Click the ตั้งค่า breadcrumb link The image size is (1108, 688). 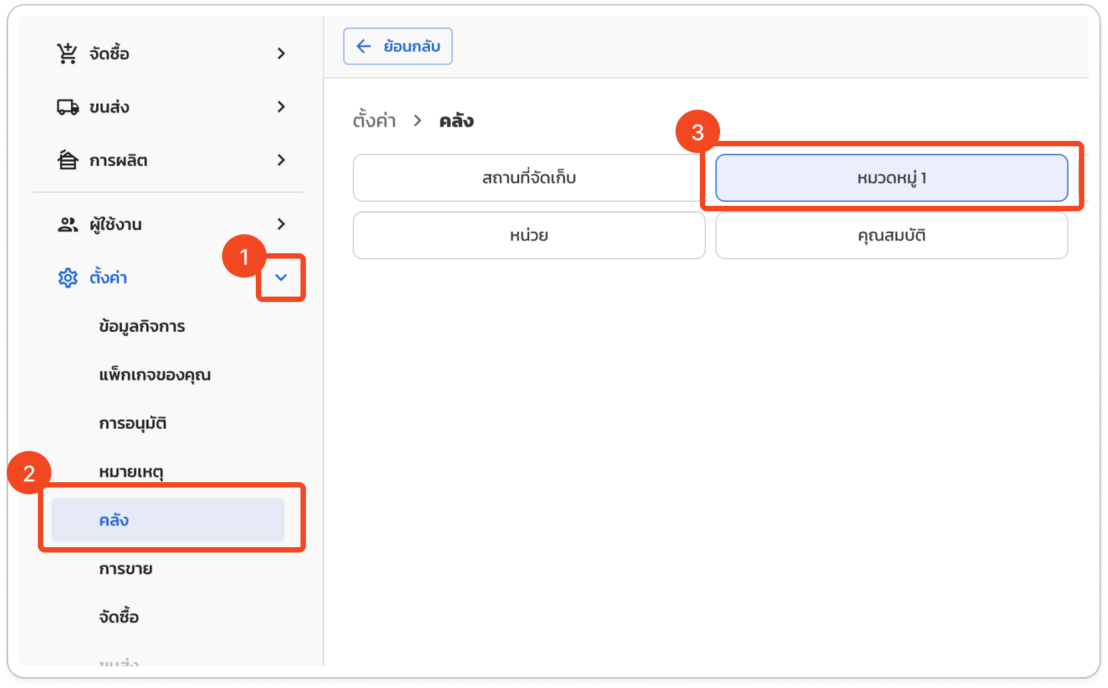pos(374,121)
